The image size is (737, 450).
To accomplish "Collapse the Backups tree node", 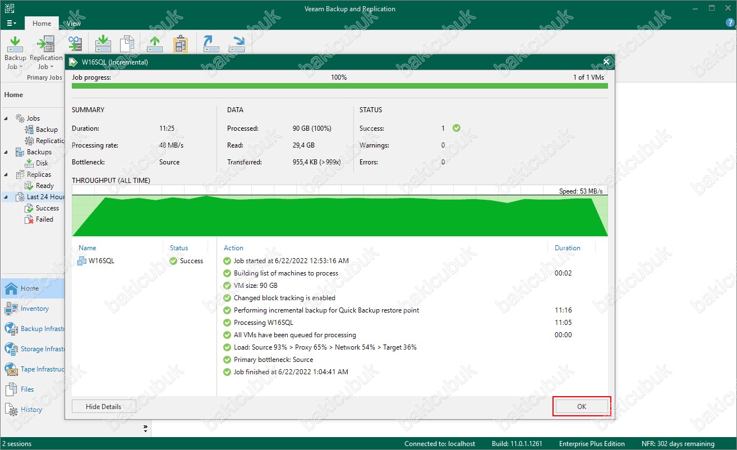I will (6, 152).
